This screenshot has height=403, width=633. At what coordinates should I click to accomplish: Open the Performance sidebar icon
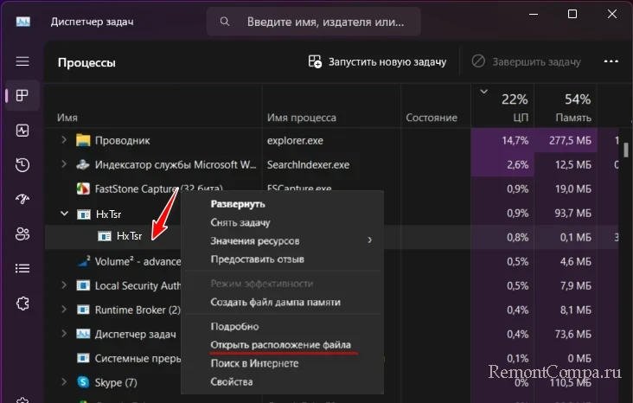click(22, 131)
